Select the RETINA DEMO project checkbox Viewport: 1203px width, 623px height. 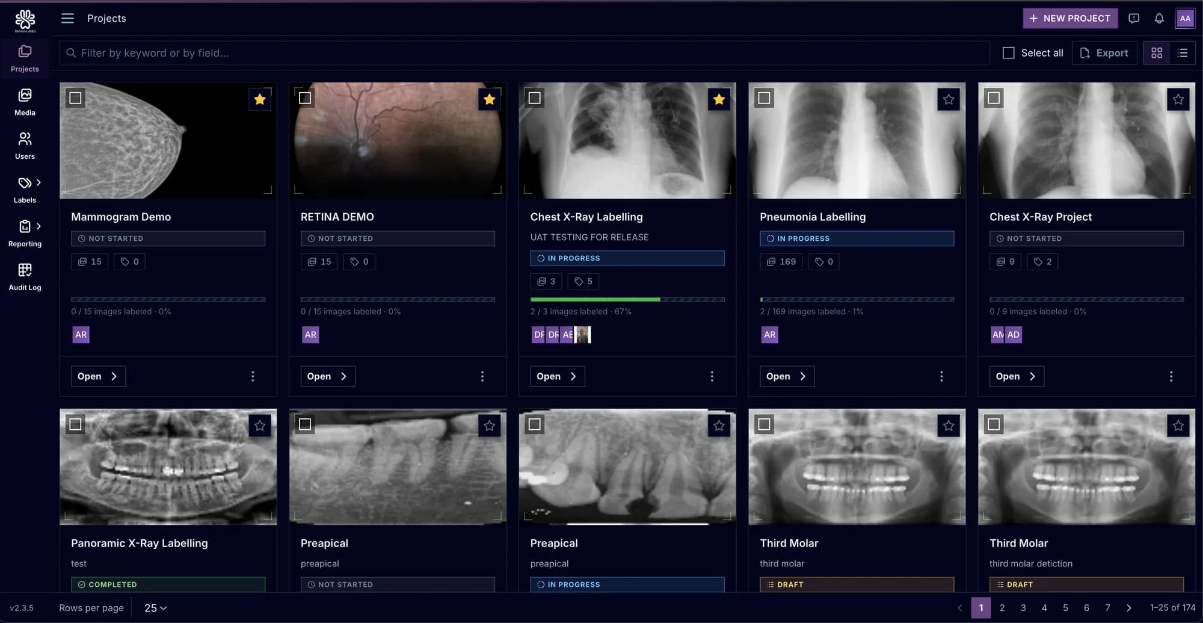(305, 98)
